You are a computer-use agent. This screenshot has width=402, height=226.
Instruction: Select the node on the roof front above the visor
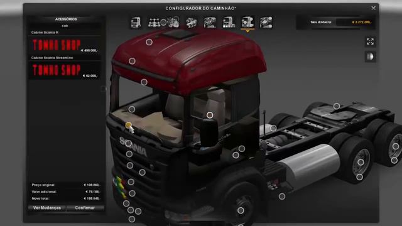click(x=132, y=61)
